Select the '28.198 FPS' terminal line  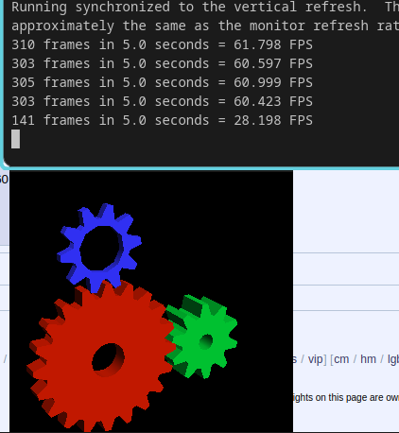162,120
